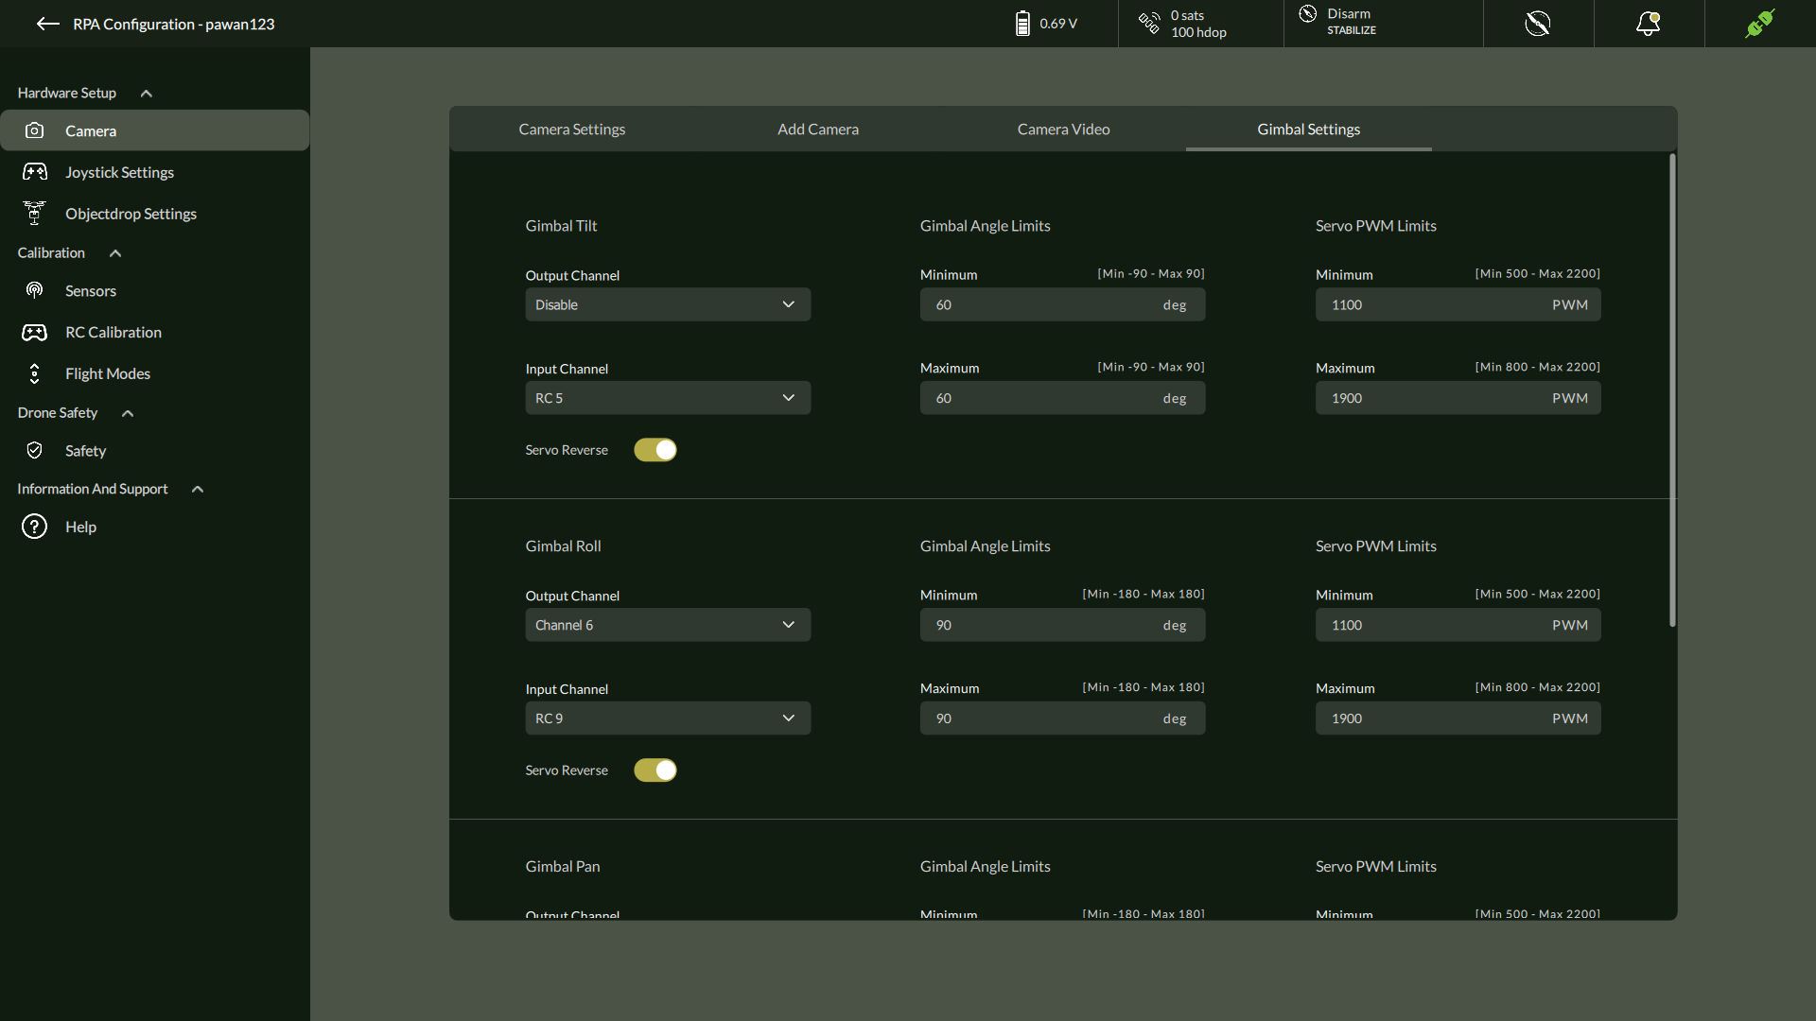Image resolution: width=1816 pixels, height=1021 pixels.
Task: Click the Camera sidebar icon
Action: [x=34, y=130]
